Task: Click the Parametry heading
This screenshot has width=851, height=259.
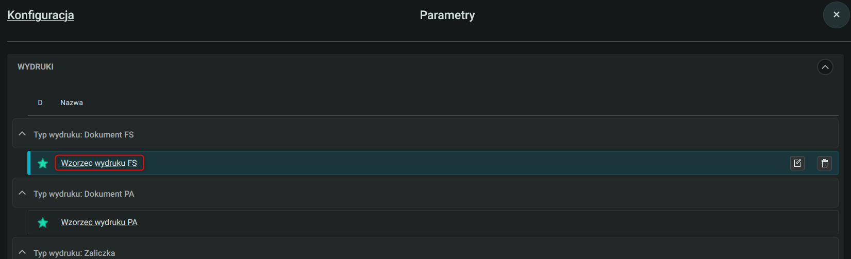Action: (x=447, y=15)
